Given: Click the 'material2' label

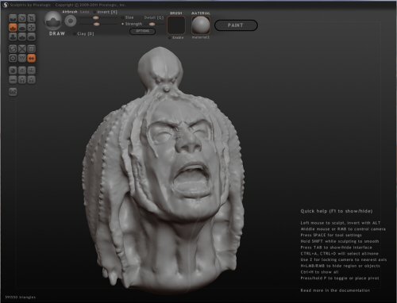Looking at the screenshot, I should (201, 37).
